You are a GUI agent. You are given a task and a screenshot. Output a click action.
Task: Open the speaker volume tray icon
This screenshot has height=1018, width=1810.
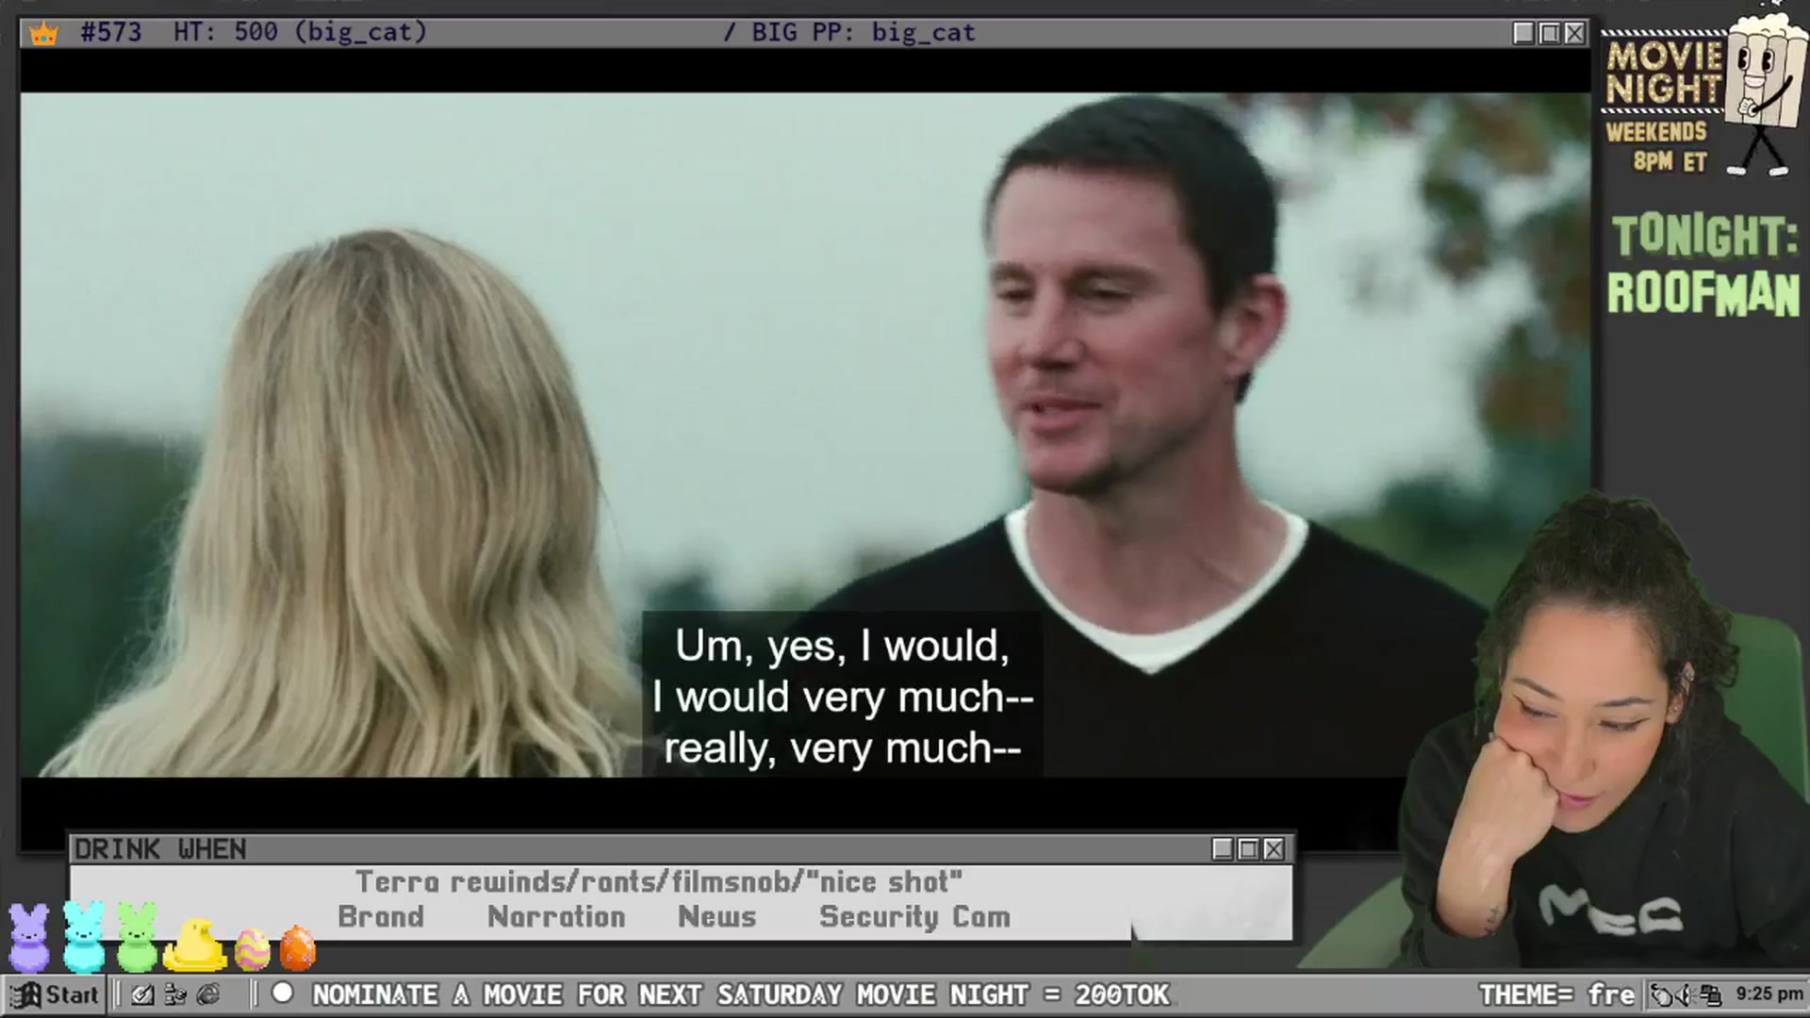(1686, 994)
